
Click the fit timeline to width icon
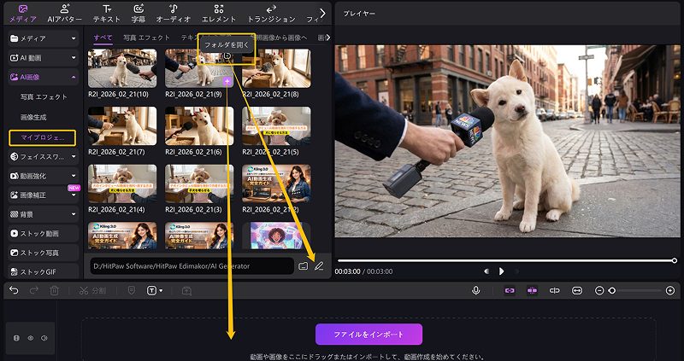point(577,290)
